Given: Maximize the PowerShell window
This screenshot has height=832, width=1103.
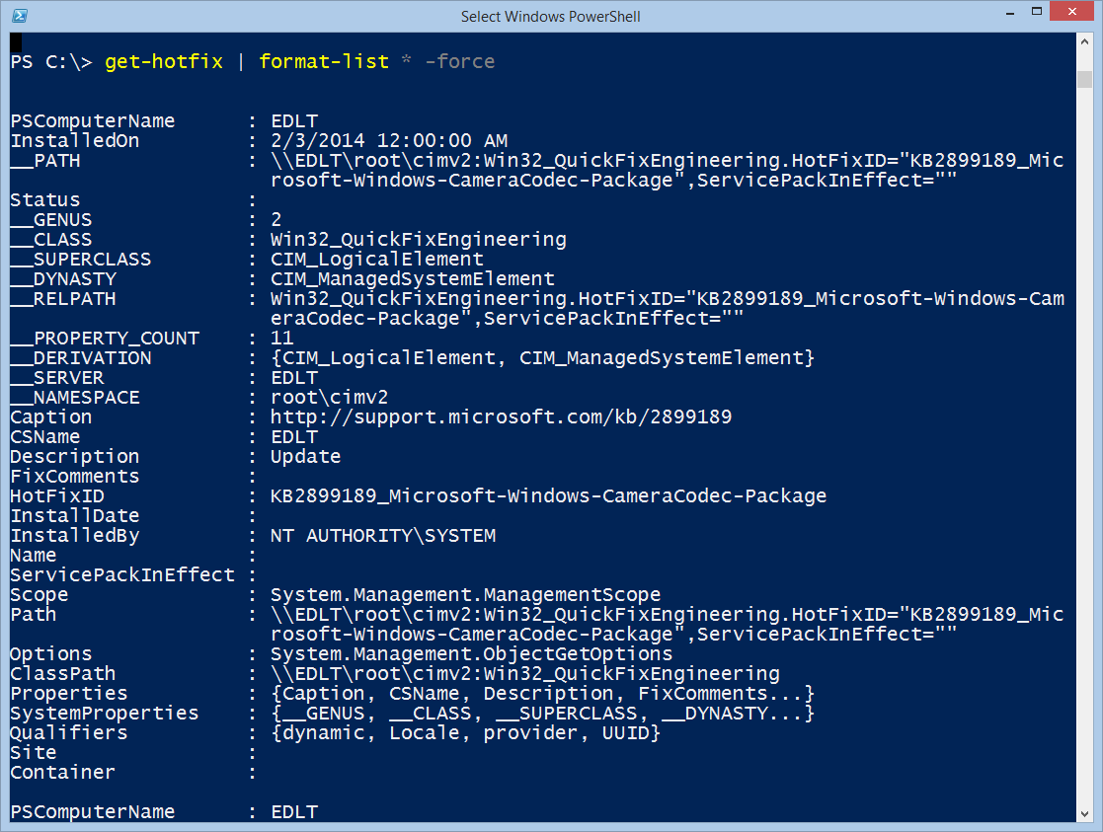Looking at the screenshot, I should point(1039,12).
